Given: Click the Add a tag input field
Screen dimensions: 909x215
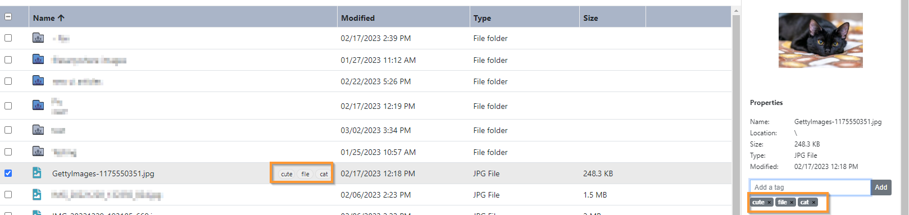Looking at the screenshot, I should click(x=810, y=187).
